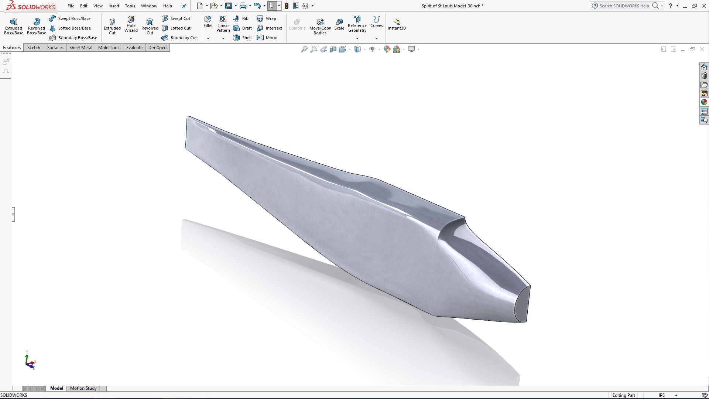
Task: Click the Search SOLIDWORKS Help field
Action: pos(624,6)
